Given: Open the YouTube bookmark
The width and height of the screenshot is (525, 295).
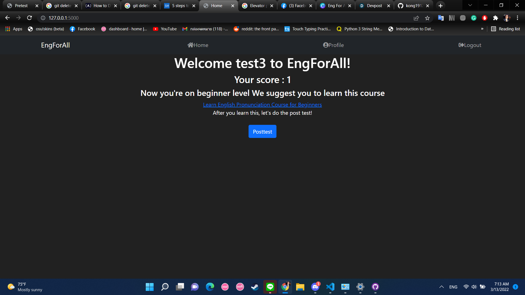Looking at the screenshot, I should [165, 29].
